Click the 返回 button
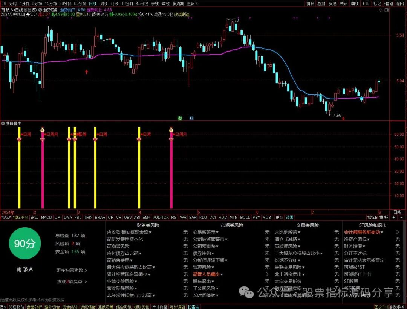The width and height of the screenshot is (407, 309). [400, 3]
